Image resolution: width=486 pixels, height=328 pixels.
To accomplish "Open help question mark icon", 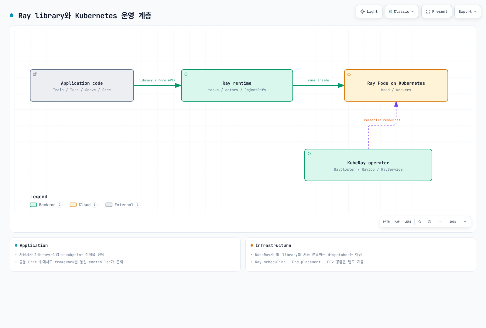I will coord(430,222).
